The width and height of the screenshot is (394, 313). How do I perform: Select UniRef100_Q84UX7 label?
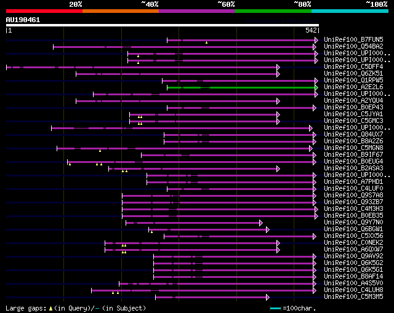(x=353, y=135)
